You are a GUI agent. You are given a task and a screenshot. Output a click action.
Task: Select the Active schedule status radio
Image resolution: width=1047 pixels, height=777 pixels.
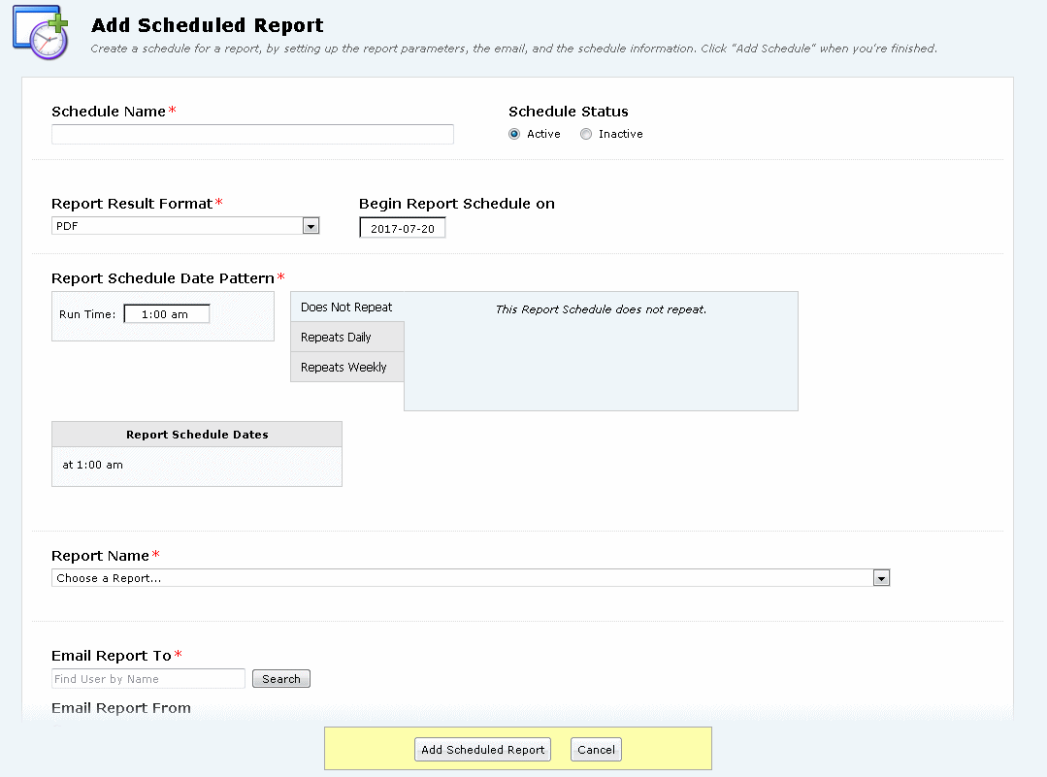point(514,134)
